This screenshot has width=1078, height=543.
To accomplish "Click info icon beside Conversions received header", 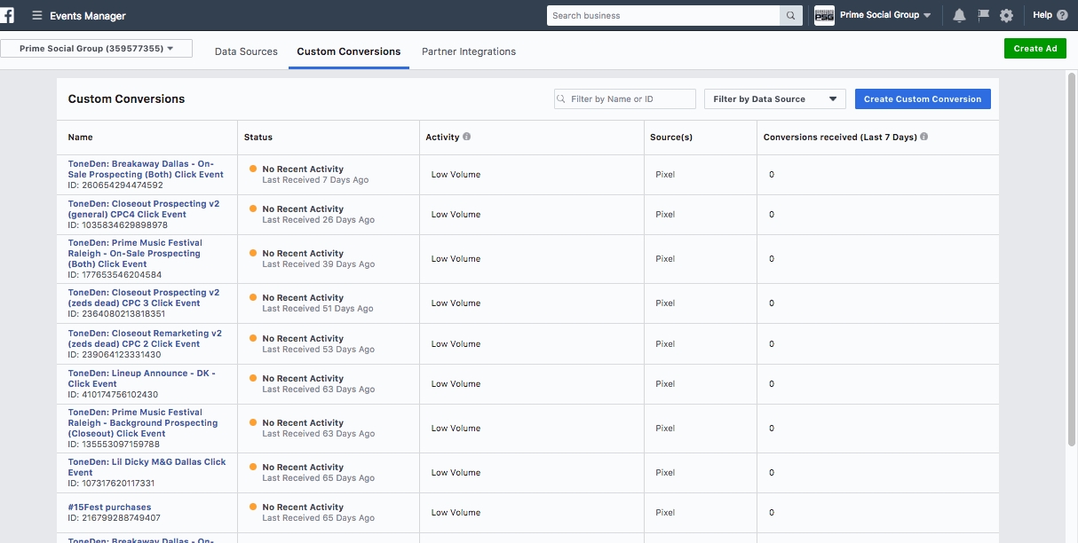I will tap(924, 137).
